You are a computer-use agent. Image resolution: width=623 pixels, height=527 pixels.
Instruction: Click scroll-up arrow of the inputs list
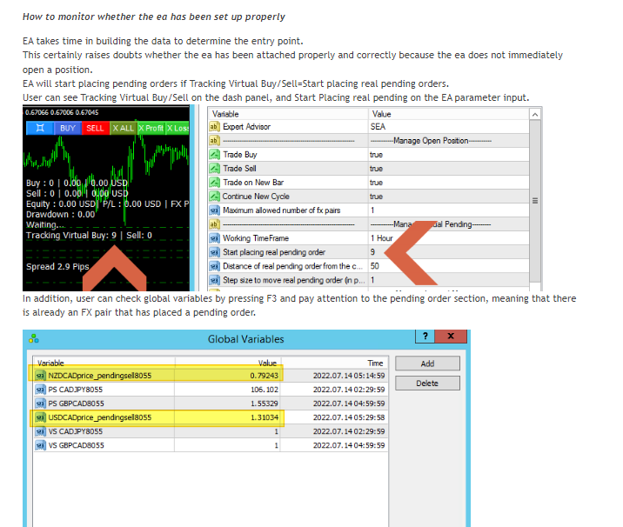tap(535, 115)
